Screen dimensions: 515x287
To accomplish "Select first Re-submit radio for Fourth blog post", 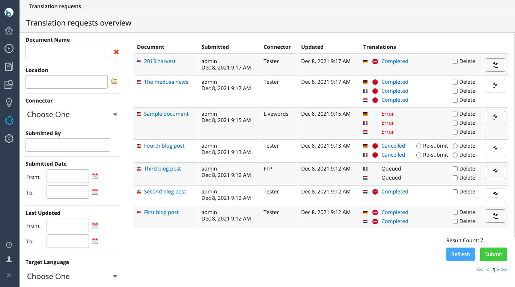I will pyautogui.click(x=419, y=146).
